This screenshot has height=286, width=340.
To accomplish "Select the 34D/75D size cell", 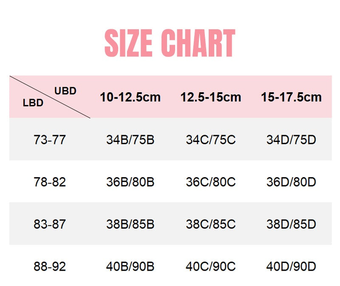I will click(x=291, y=139).
